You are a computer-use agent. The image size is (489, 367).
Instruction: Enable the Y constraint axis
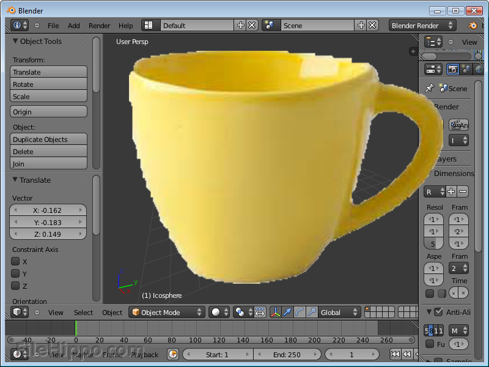[15, 273]
